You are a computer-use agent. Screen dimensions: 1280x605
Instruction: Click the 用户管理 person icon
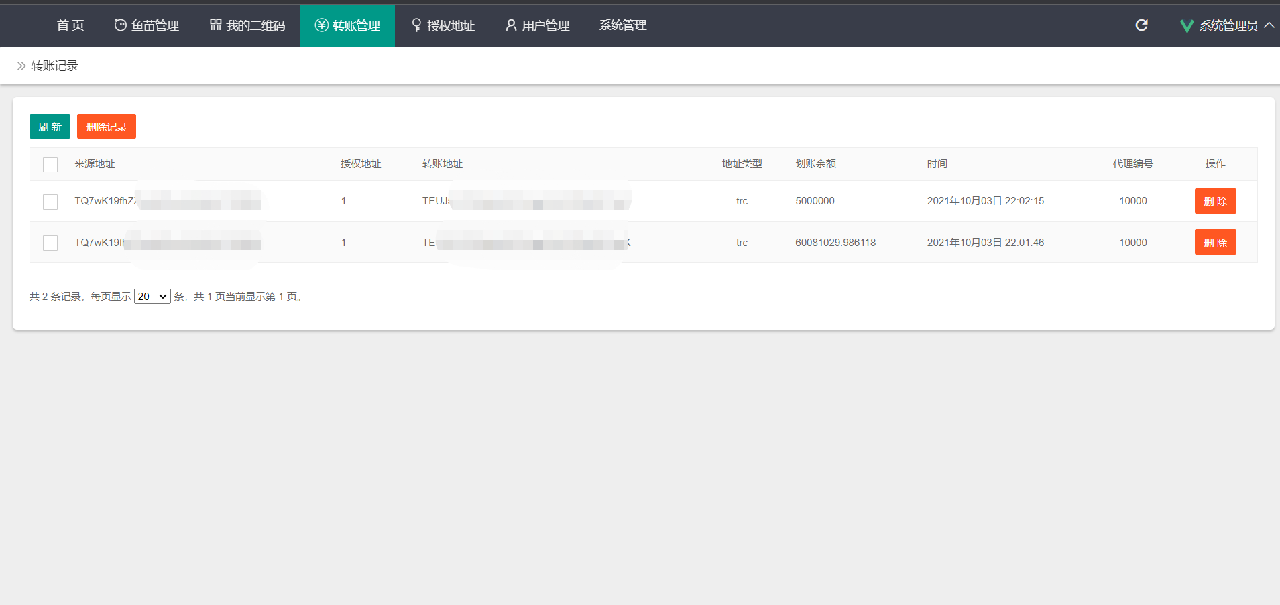[511, 25]
